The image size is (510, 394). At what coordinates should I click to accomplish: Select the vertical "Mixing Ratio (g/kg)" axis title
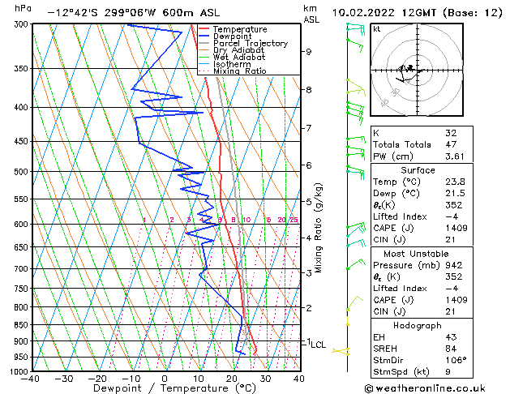click(x=319, y=228)
